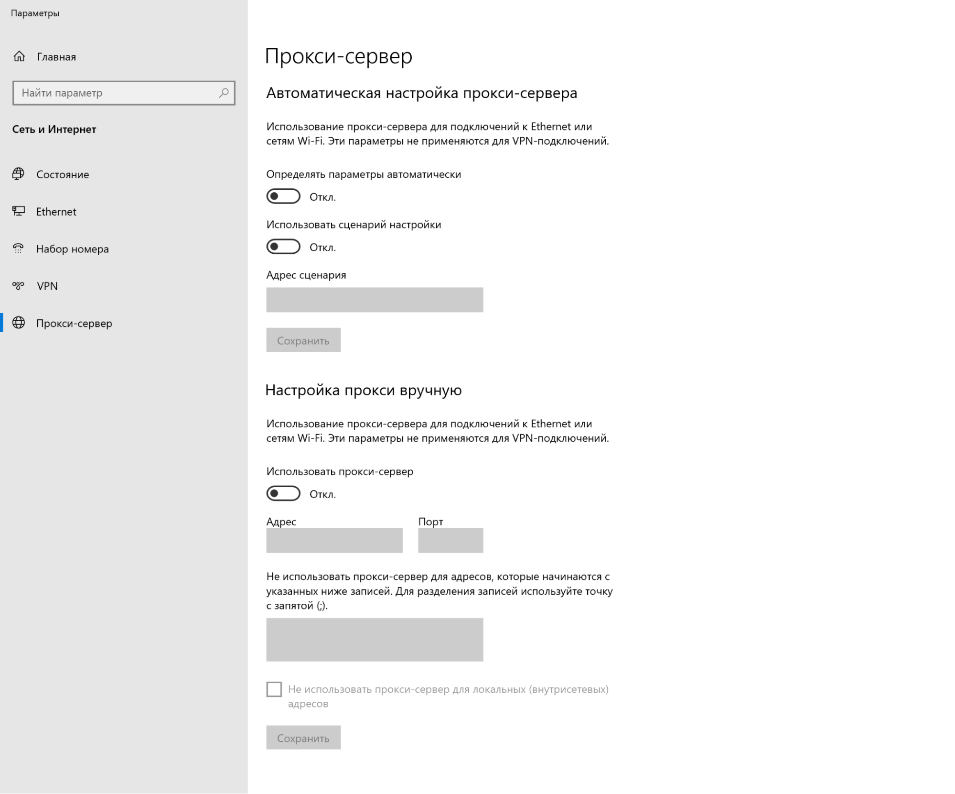This screenshot has height=794, width=955.
Task: Click Сохранить under Адрес сценария
Action: [x=303, y=340]
